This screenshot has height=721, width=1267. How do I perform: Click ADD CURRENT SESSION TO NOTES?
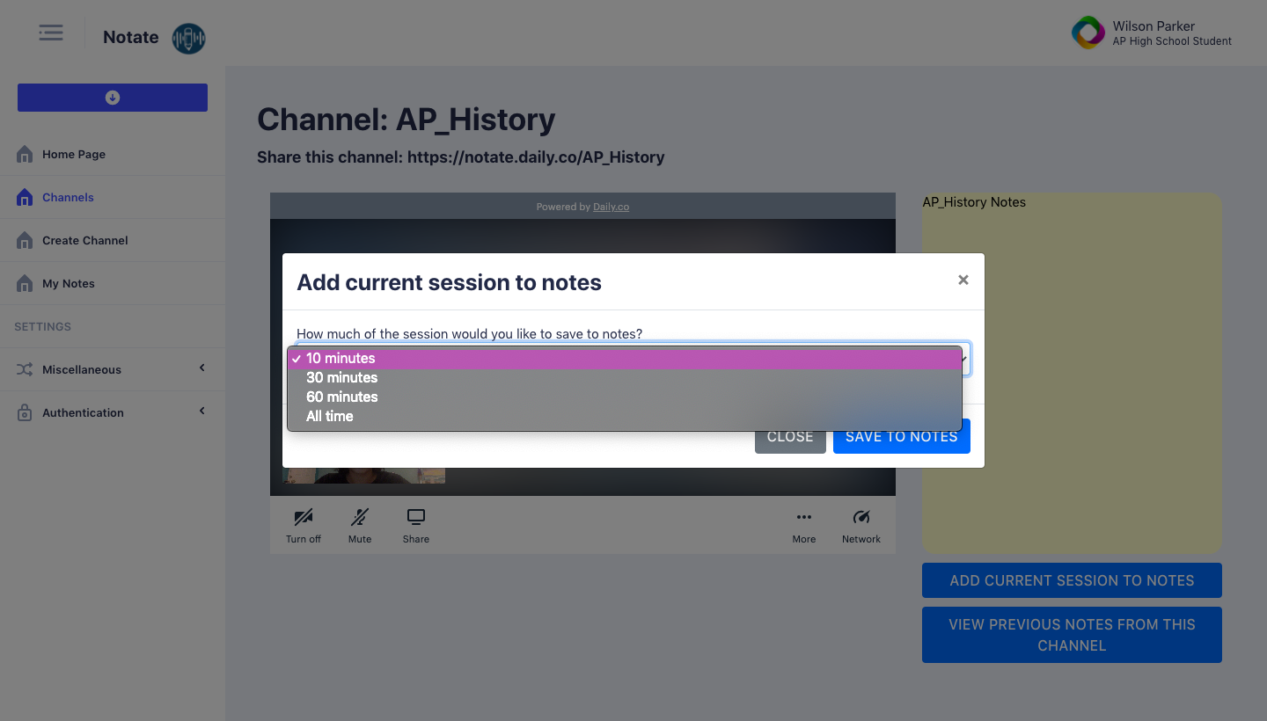1072,580
